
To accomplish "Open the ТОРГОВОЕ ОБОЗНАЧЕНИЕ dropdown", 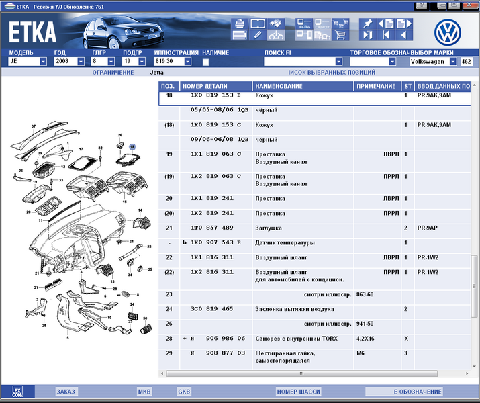I will click(x=392, y=62).
